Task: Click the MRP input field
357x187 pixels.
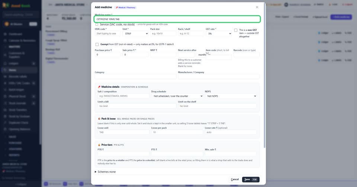Action: [x=163, y=55]
